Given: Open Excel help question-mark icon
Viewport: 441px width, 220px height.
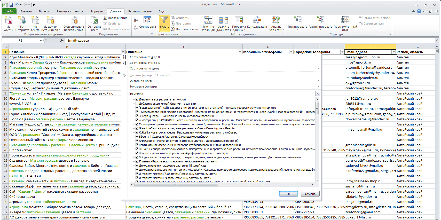Looking at the screenshot, I should [419, 11].
